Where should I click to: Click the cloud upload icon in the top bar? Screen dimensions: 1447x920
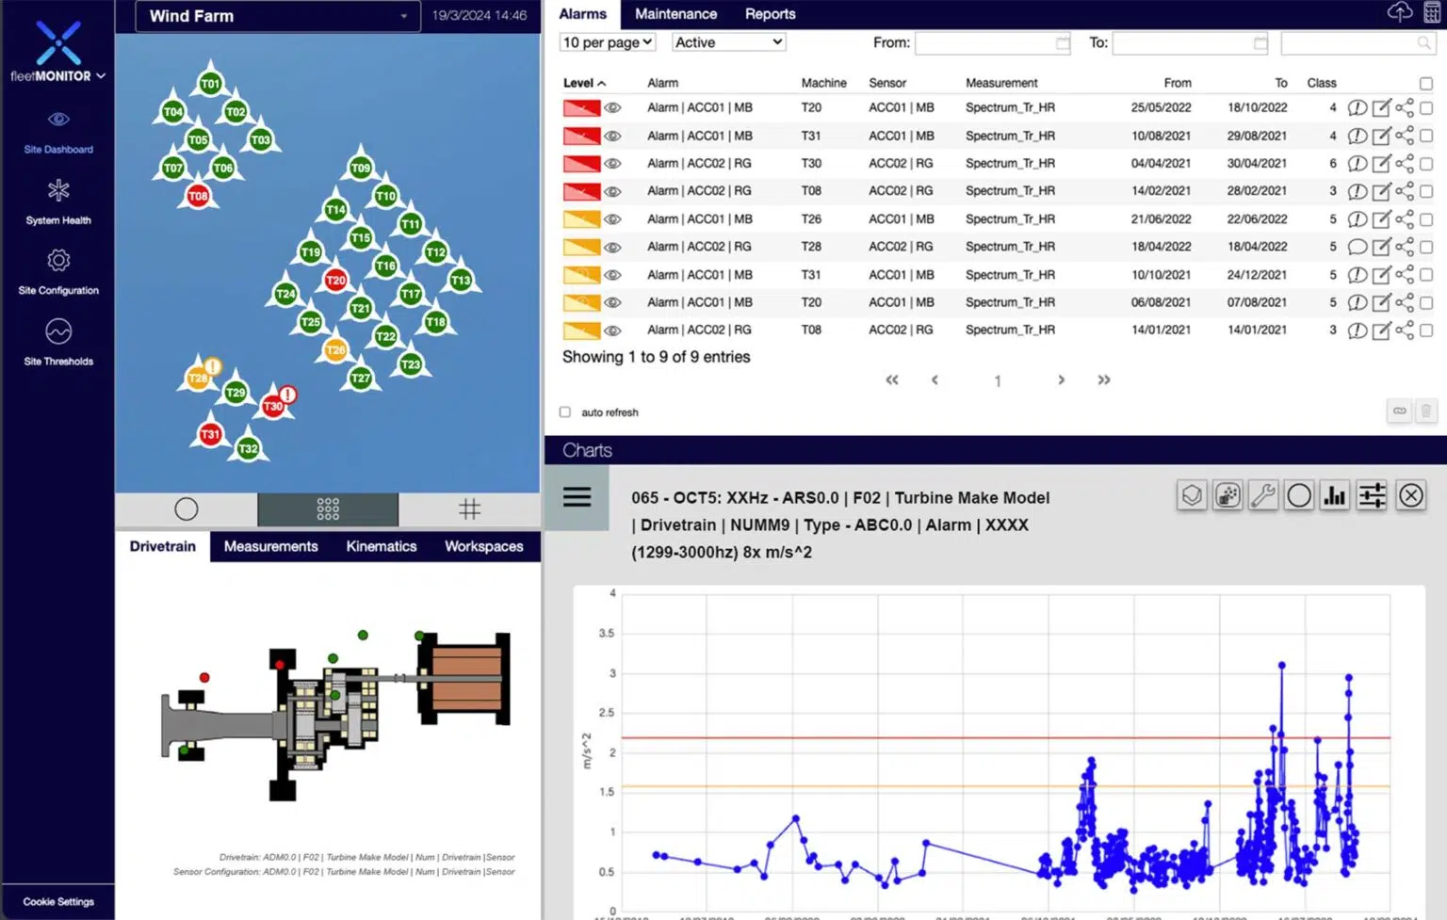1400,12
